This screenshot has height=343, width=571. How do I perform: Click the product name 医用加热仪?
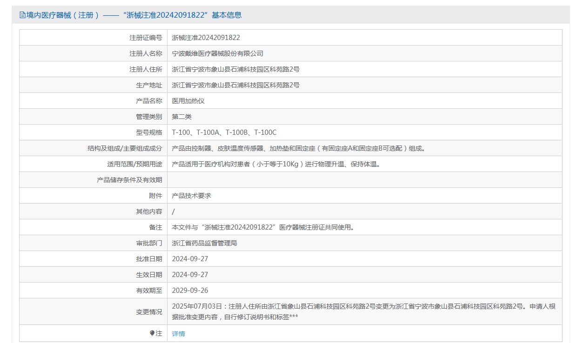(x=188, y=101)
